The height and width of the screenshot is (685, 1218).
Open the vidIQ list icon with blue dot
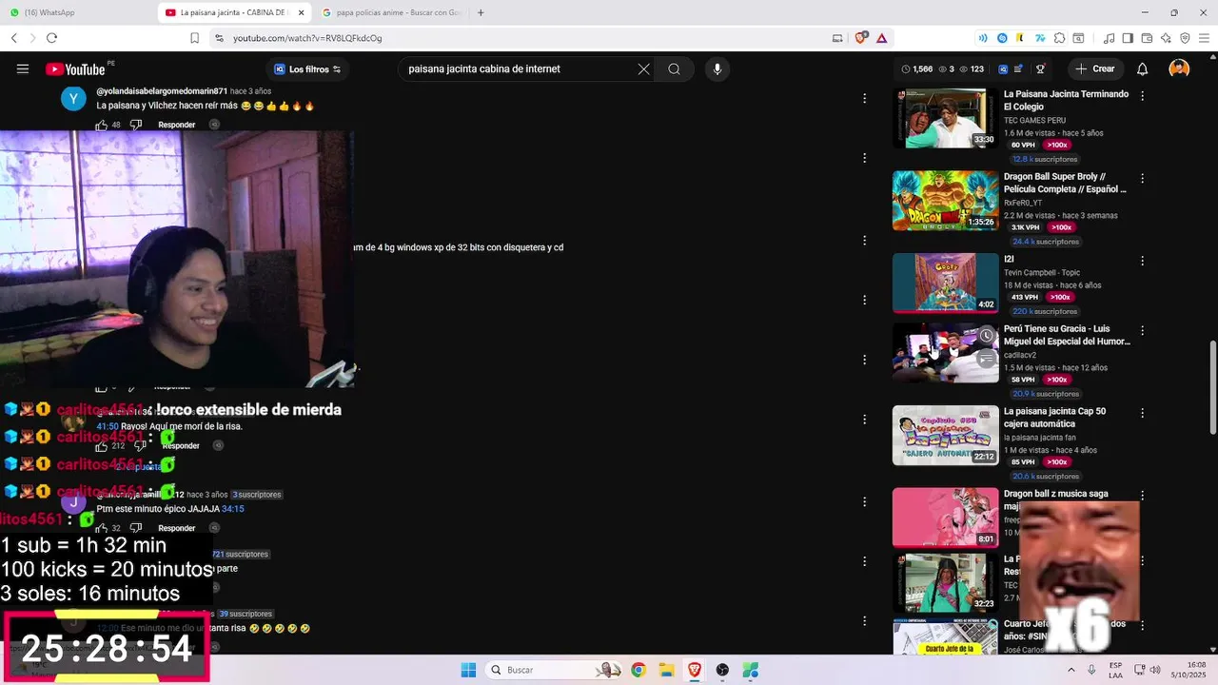tap(1018, 68)
